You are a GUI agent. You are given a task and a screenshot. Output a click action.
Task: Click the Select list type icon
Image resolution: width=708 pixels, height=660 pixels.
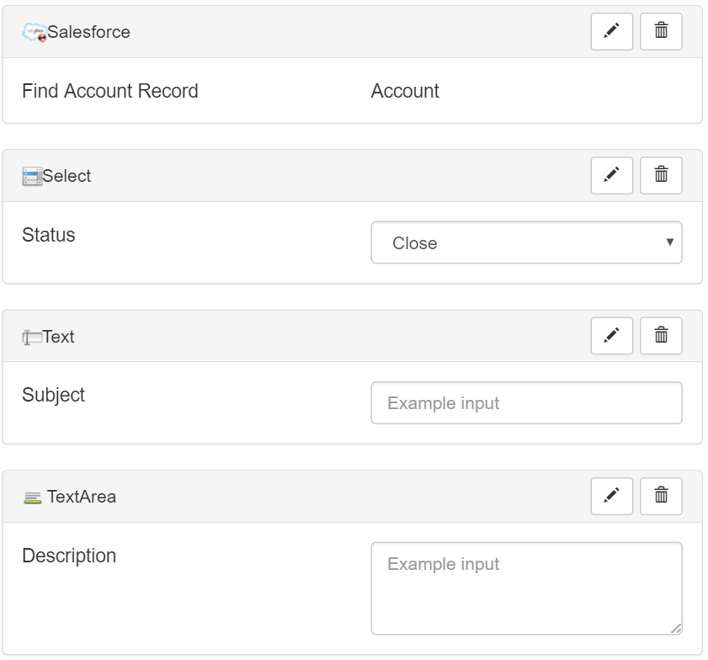(32, 177)
